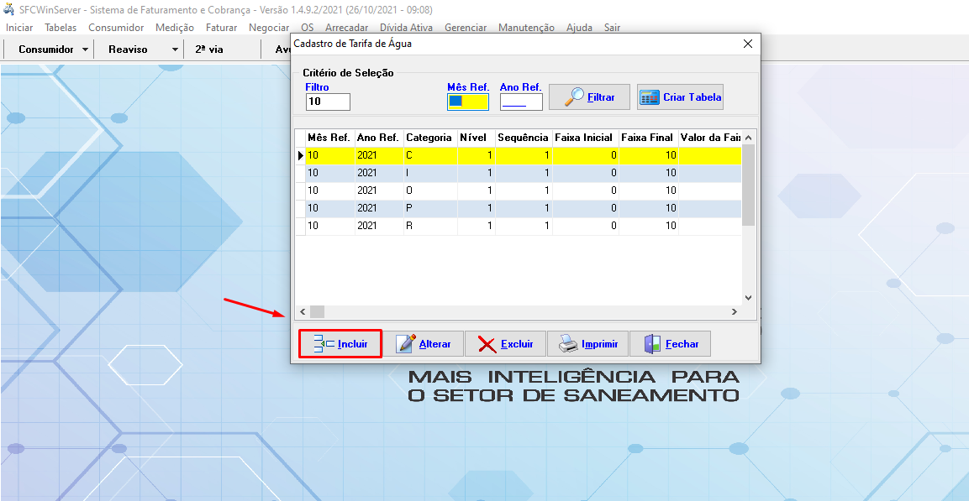Click the Imprimir printer icon
This screenshot has height=501, width=969.
(x=568, y=344)
